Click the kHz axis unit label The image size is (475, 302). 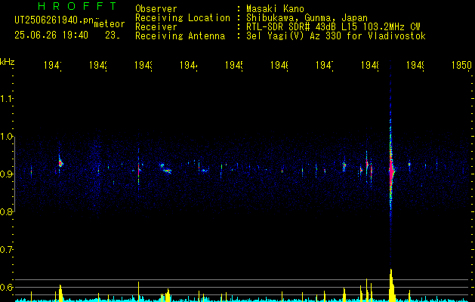pos(8,62)
